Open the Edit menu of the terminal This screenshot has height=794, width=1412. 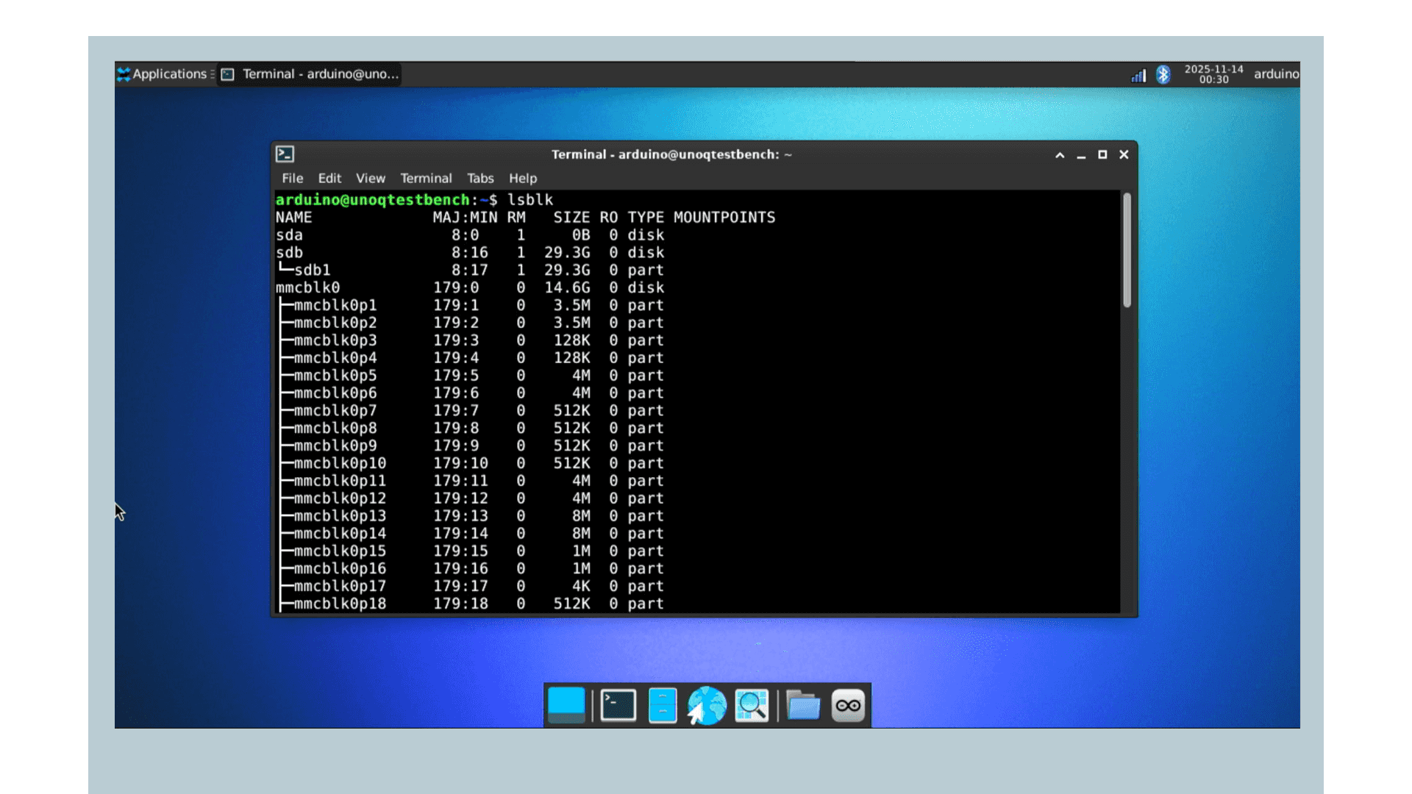pyautogui.click(x=329, y=178)
